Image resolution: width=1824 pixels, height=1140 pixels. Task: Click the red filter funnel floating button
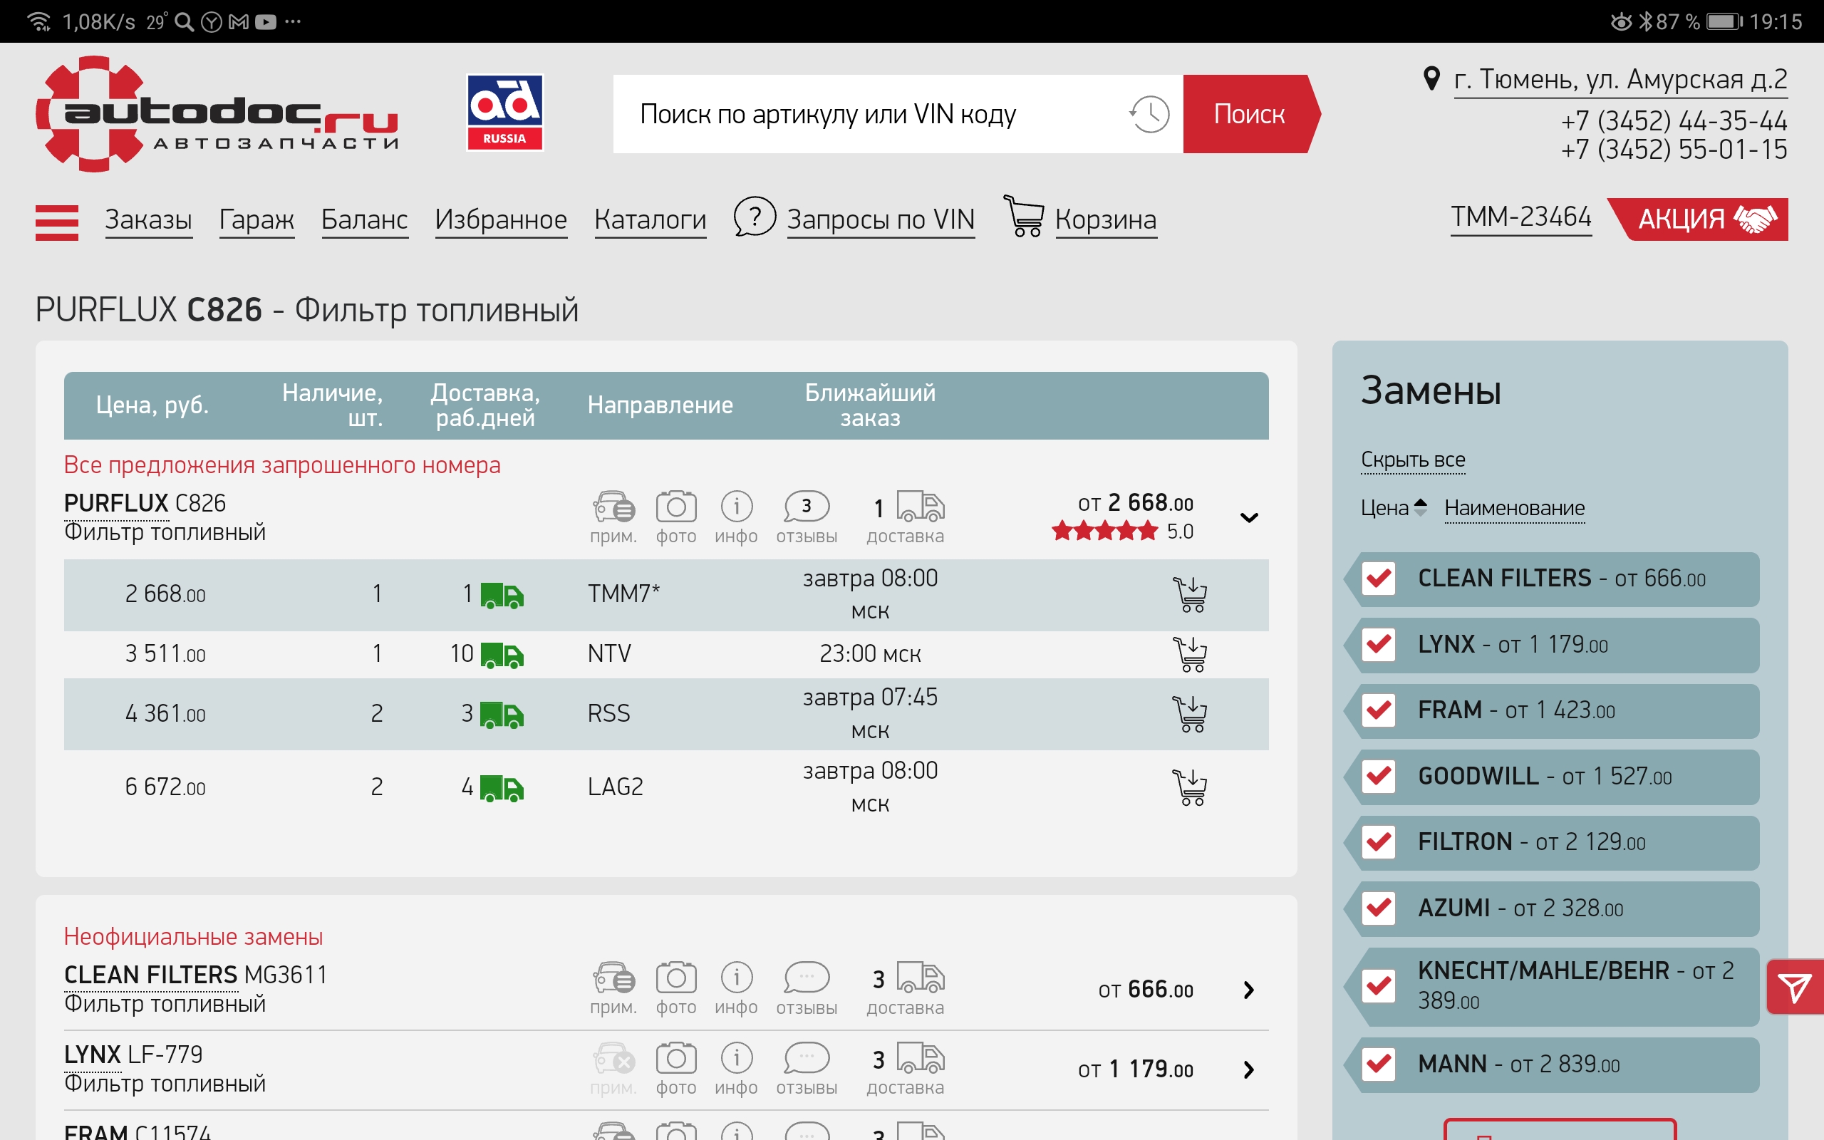tap(1795, 987)
